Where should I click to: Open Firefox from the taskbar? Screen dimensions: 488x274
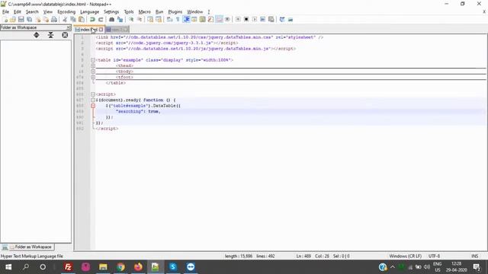click(138, 267)
